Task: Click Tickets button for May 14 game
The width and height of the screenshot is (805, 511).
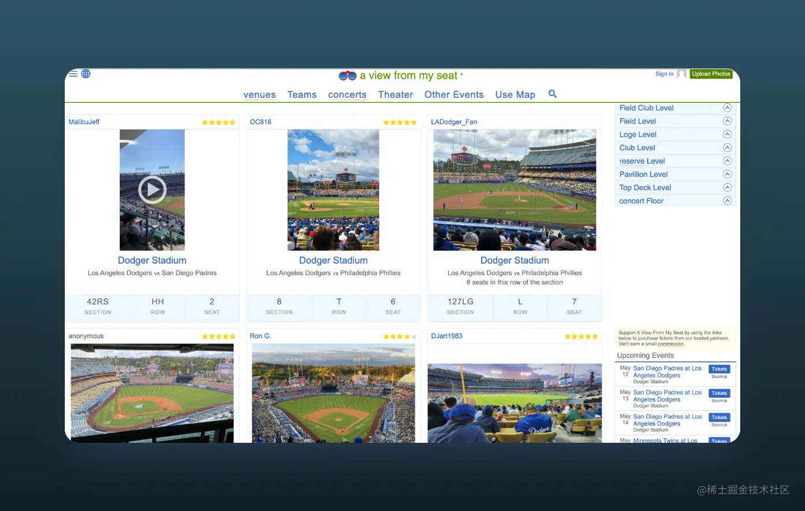Action: click(x=719, y=417)
